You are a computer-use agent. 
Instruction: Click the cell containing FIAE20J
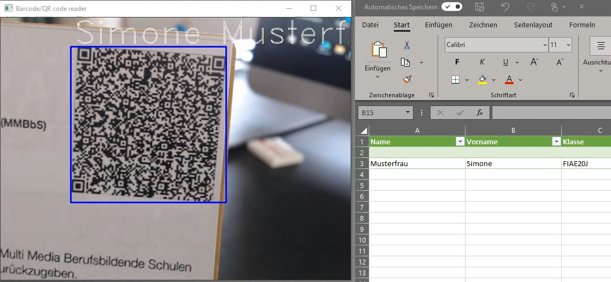pos(586,163)
